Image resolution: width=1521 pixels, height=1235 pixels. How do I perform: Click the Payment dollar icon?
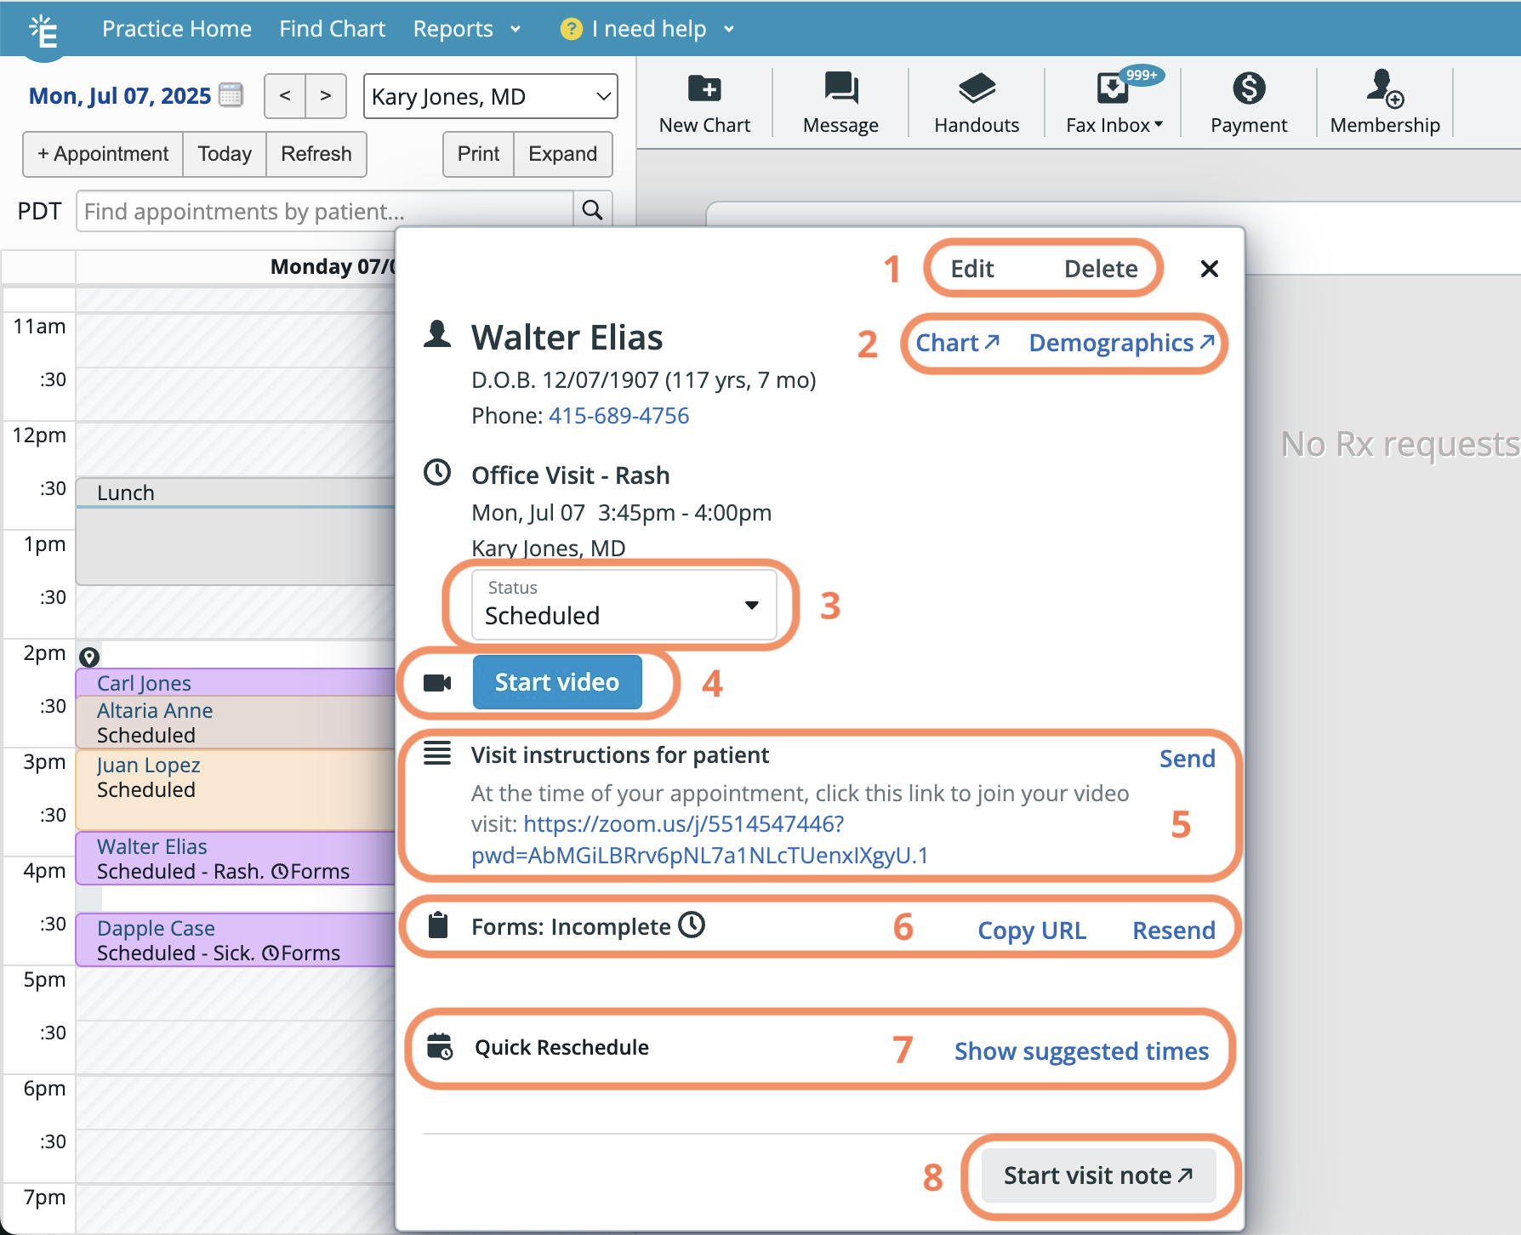point(1248,88)
